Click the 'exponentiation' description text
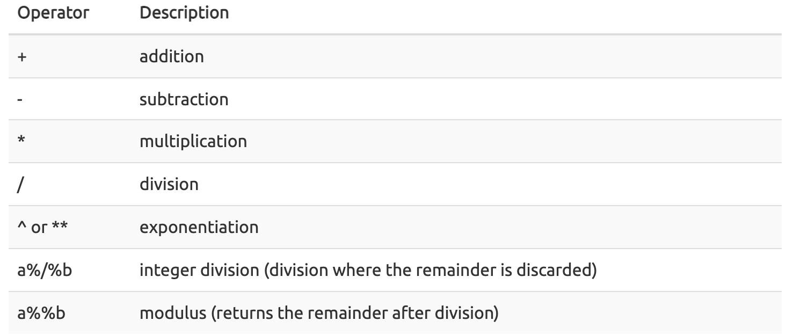This screenshot has height=335, width=786. coord(199,227)
